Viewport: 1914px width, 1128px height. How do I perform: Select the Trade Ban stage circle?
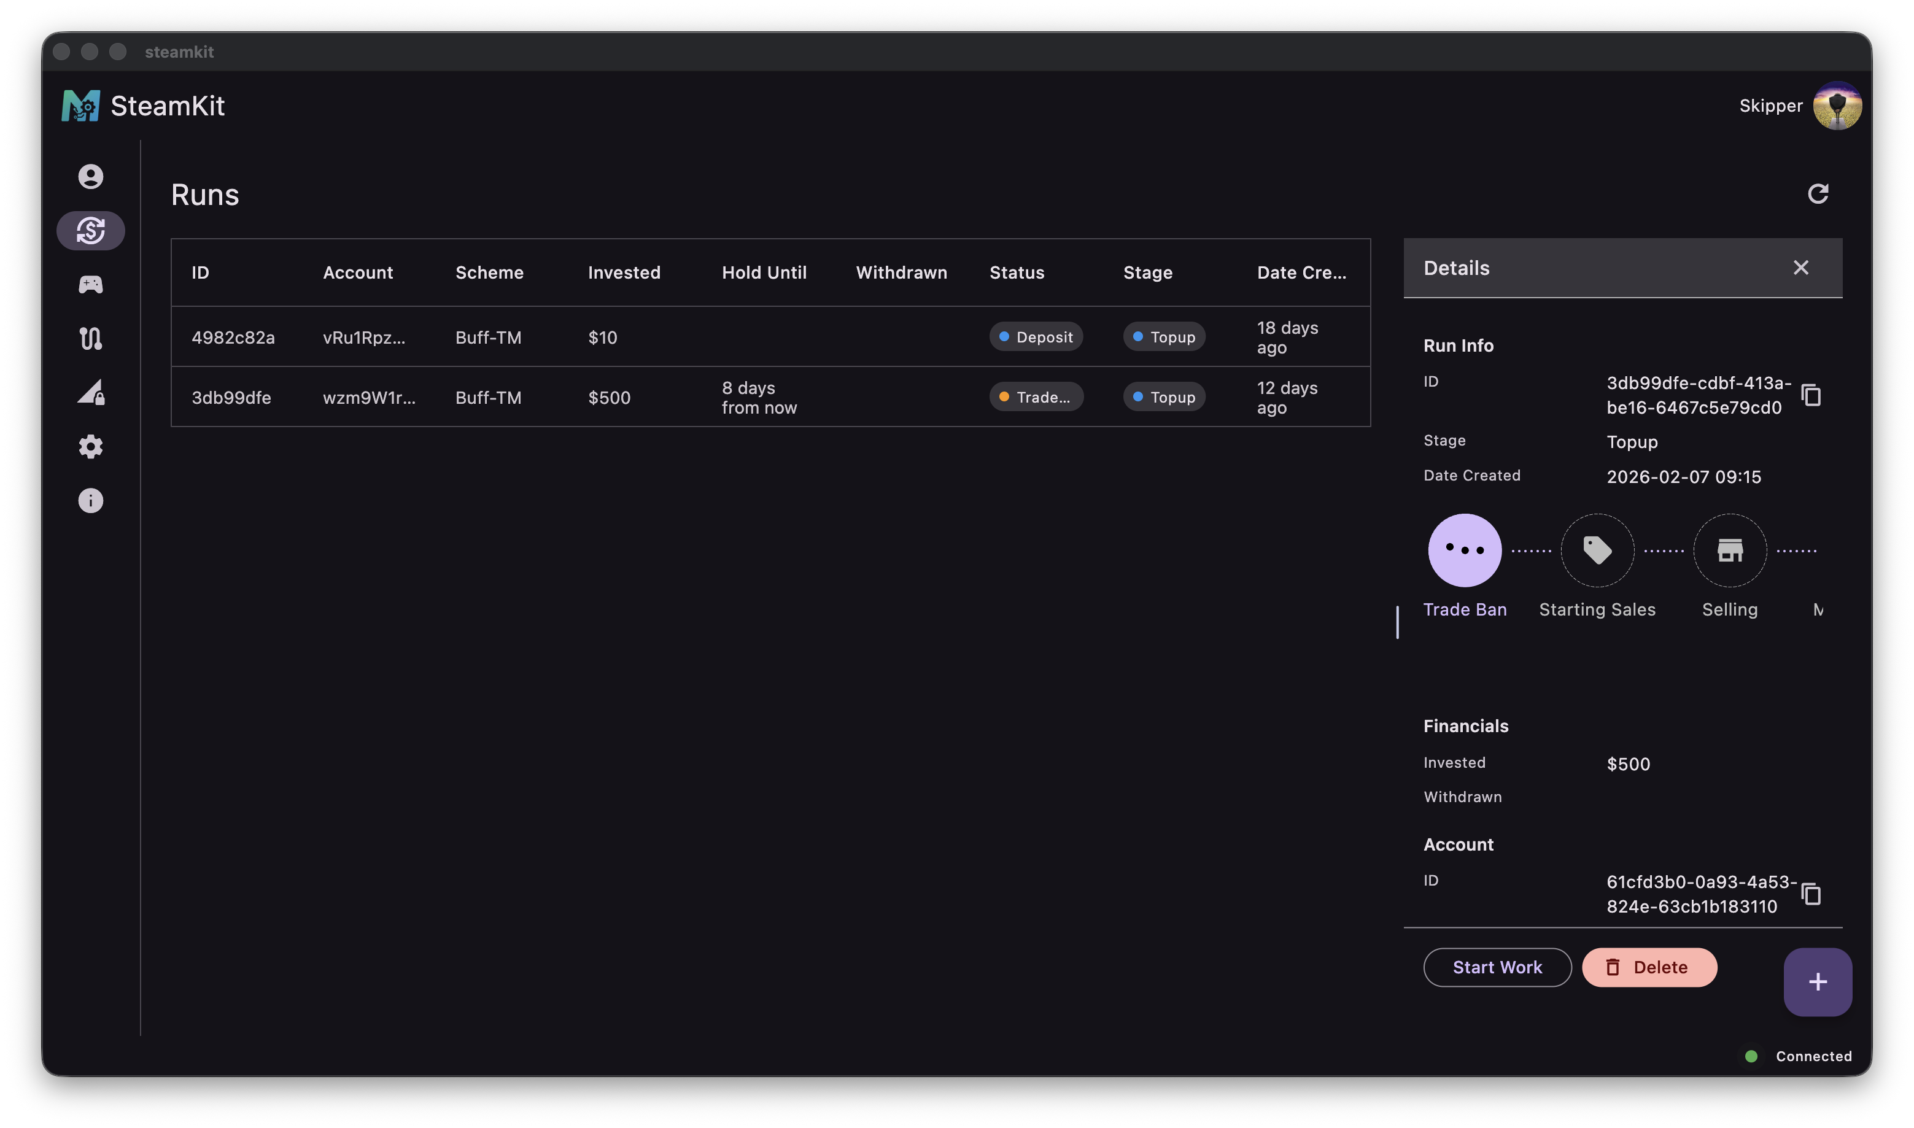click(x=1464, y=550)
